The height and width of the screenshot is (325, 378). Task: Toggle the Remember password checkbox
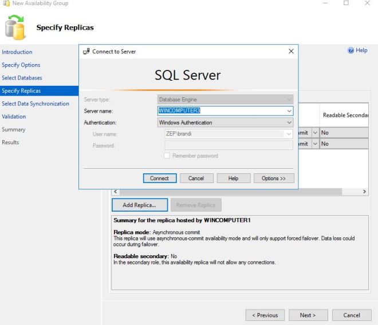pos(167,156)
